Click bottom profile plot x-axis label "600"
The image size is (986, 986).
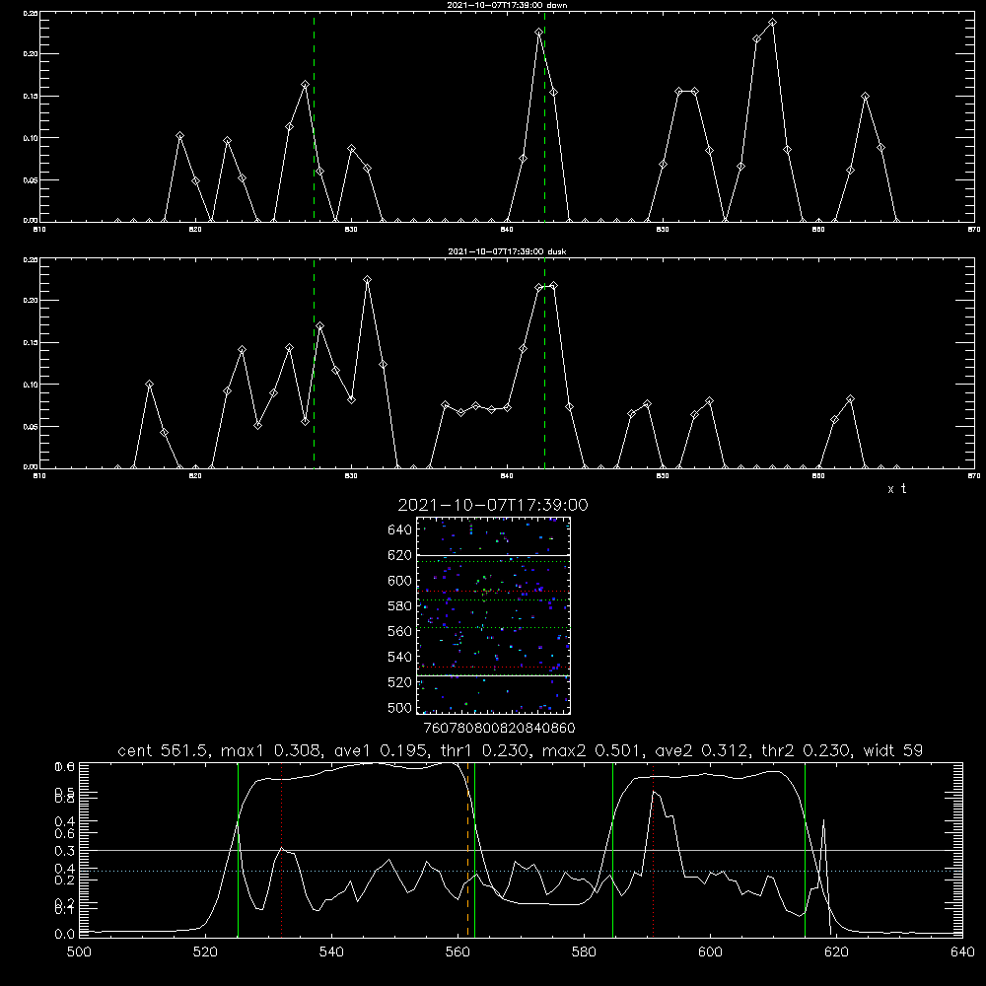(x=711, y=951)
